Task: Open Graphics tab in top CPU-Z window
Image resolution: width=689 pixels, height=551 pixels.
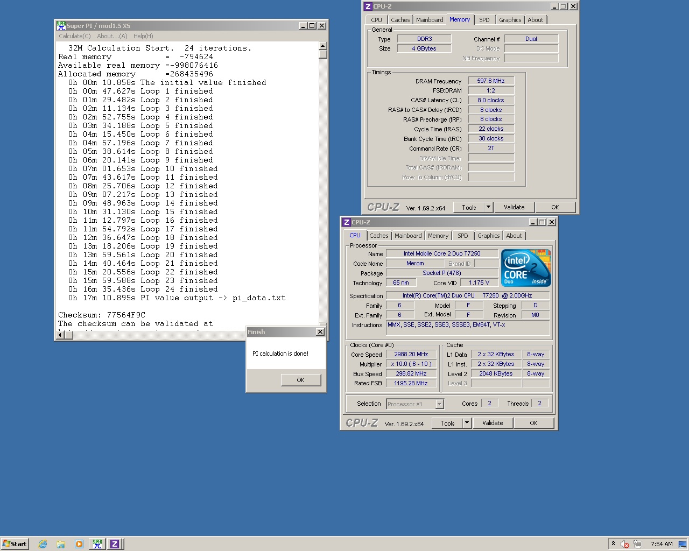Action: click(x=510, y=20)
